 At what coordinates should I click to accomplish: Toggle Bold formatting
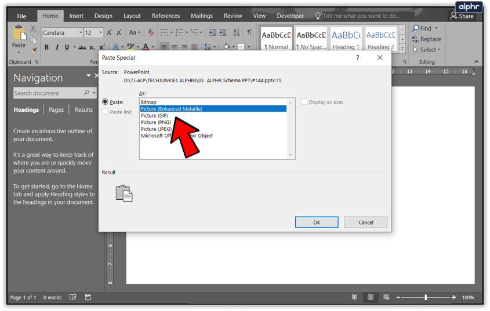tap(46, 47)
